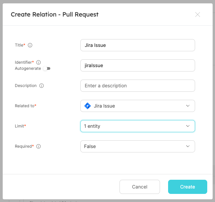Screen dimensions: 215x202
Task: Click the Identifier field containing jiraIssue
Action: pyautogui.click(x=137, y=65)
